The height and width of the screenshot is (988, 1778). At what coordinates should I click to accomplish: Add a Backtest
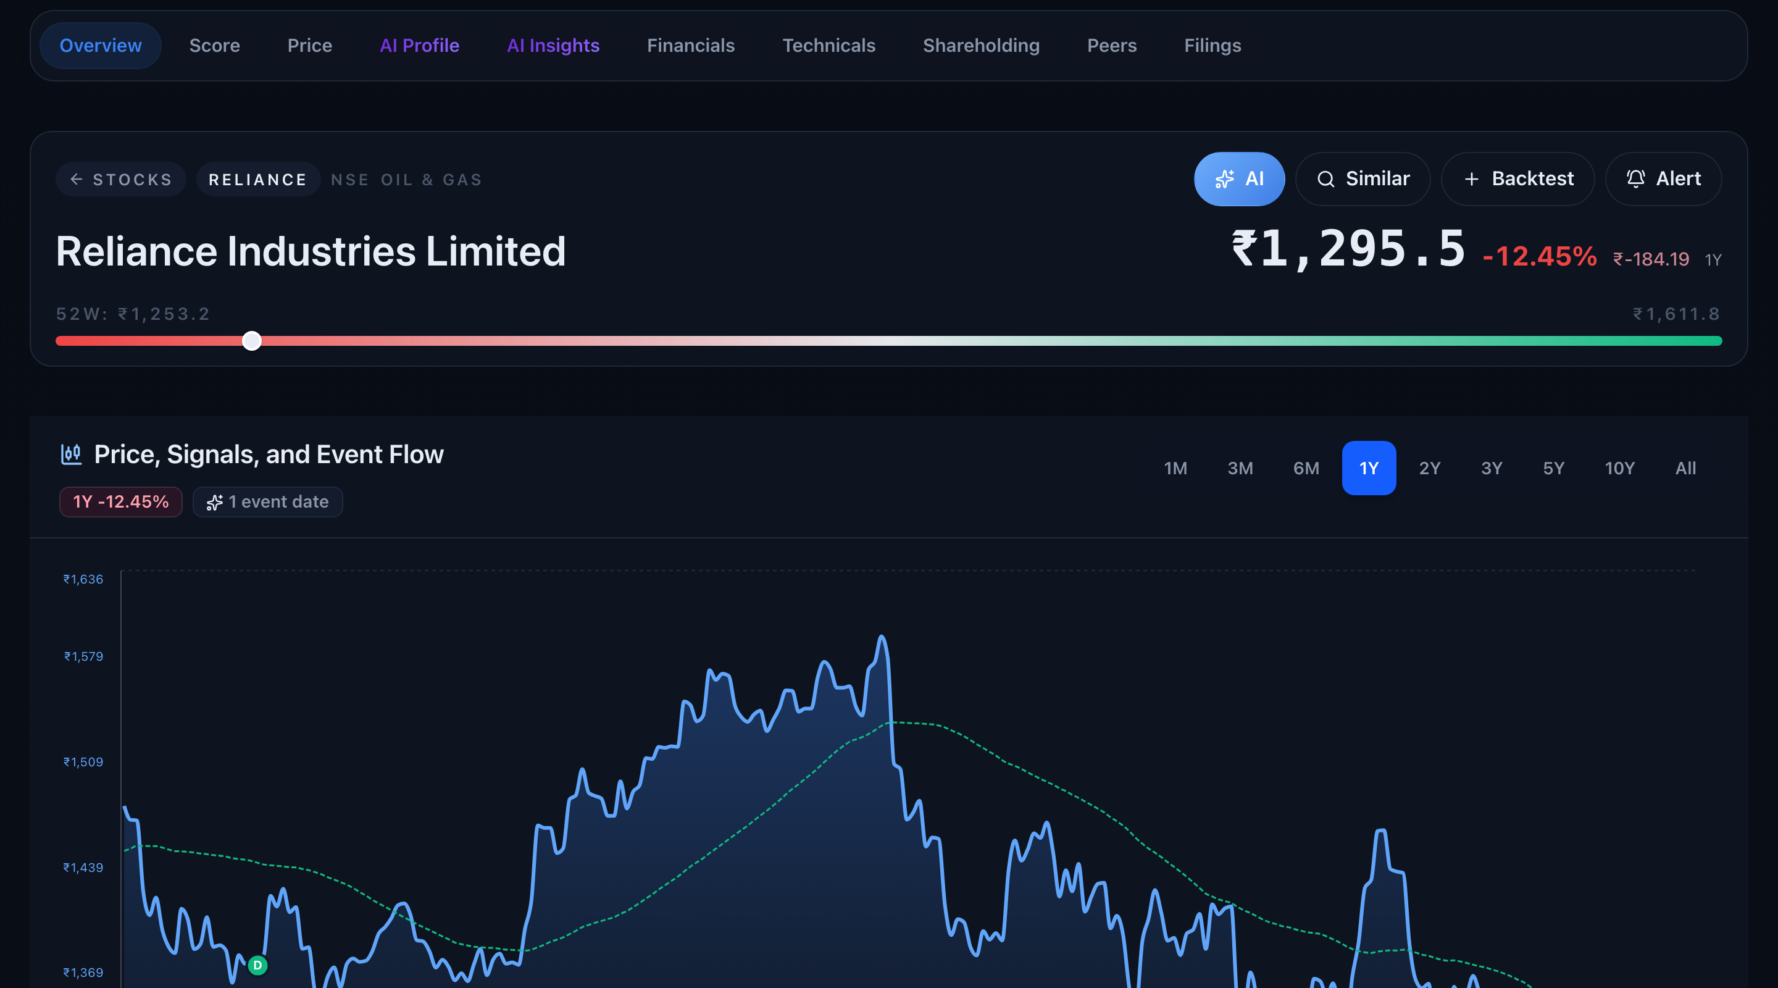[1518, 179]
